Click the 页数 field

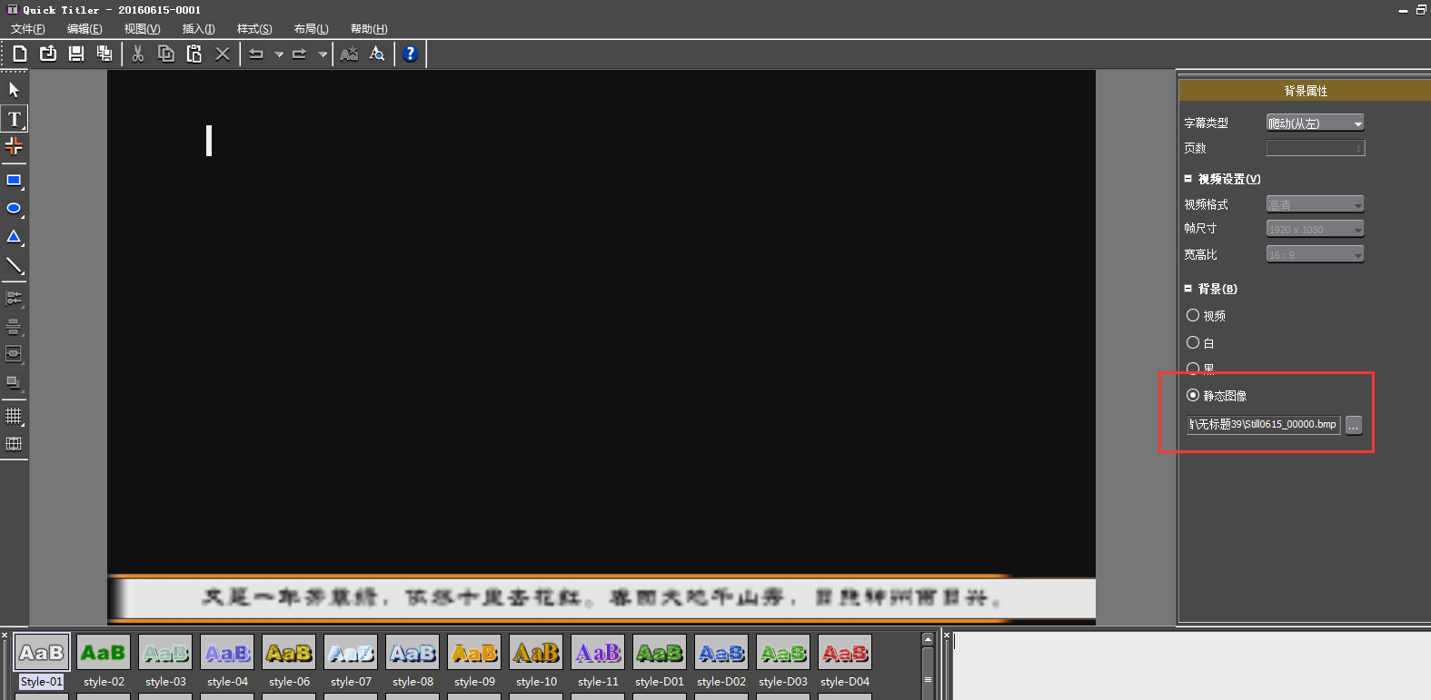coord(1316,148)
